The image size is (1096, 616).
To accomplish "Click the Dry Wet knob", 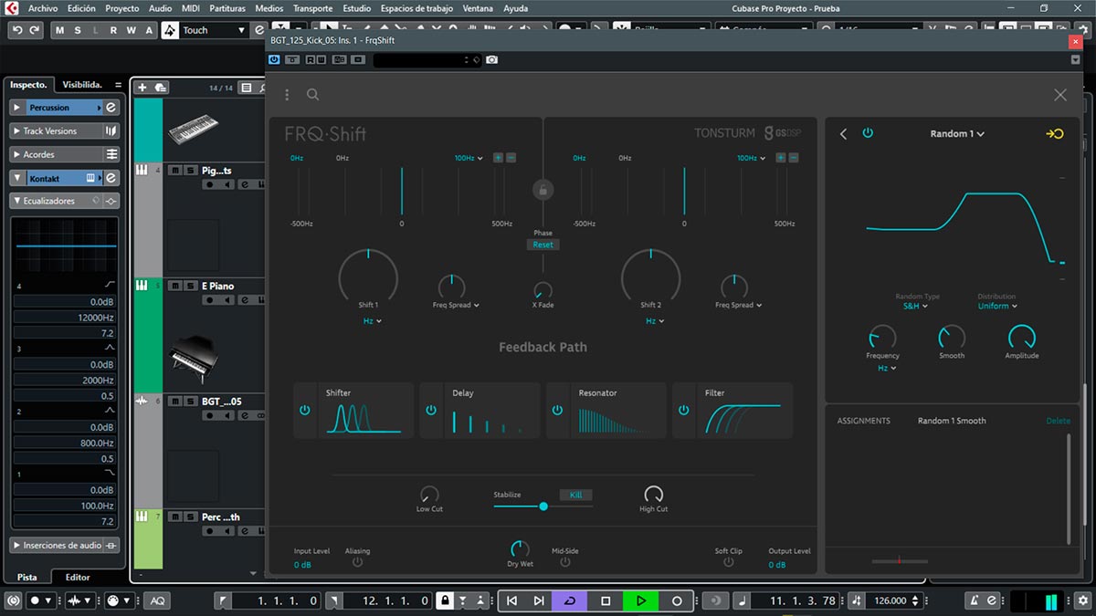I will (520, 549).
